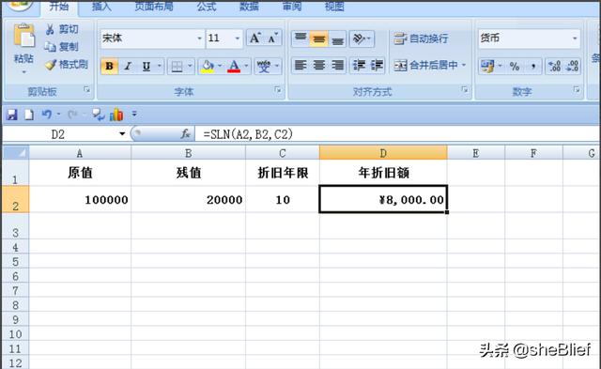Apply comma thousands separator style
Viewport: 601px width, 369px height.
[532, 67]
